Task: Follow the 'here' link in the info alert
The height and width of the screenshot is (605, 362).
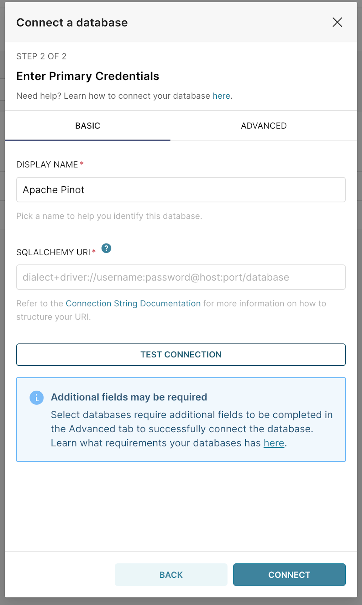Action: [x=274, y=443]
